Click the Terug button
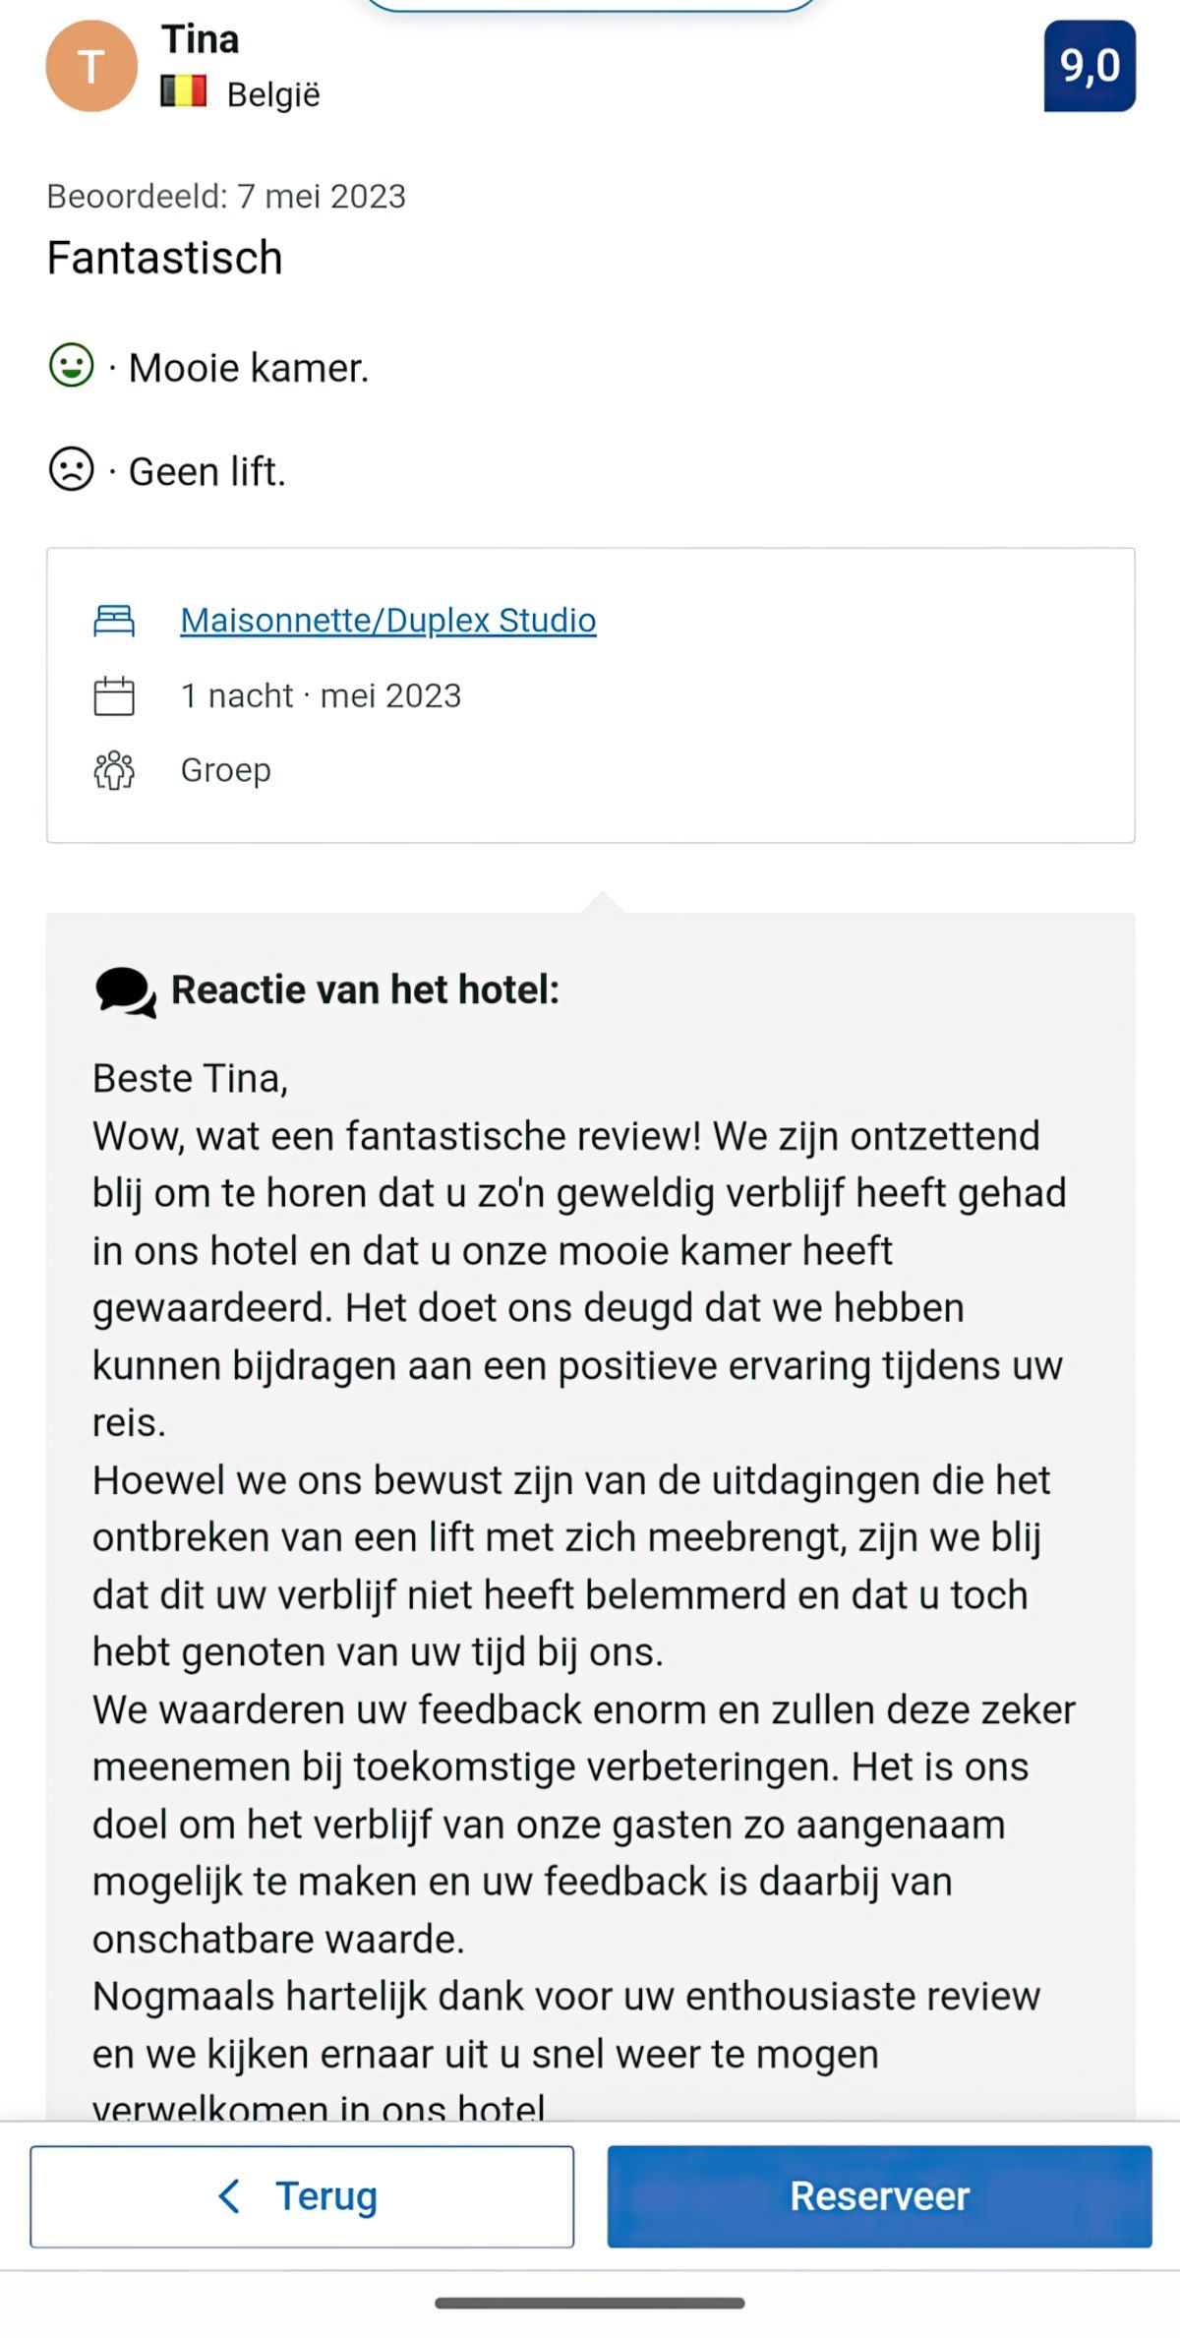This screenshot has height=2338, width=1180. [x=303, y=2195]
